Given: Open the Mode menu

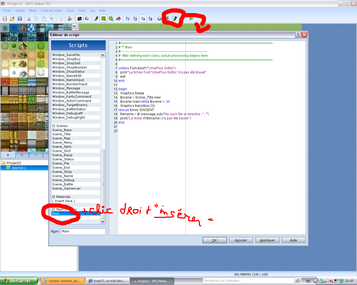Looking at the screenshot, I should pyautogui.click(x=33, y=11).
